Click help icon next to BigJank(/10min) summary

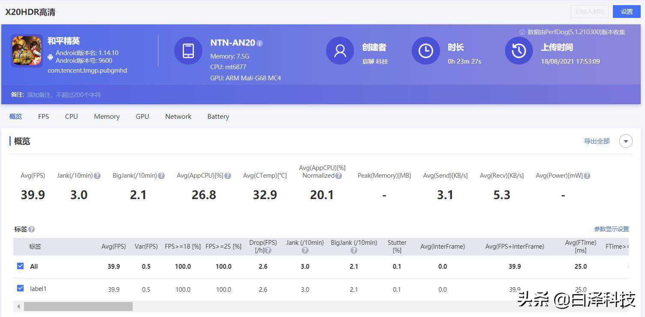161,176
